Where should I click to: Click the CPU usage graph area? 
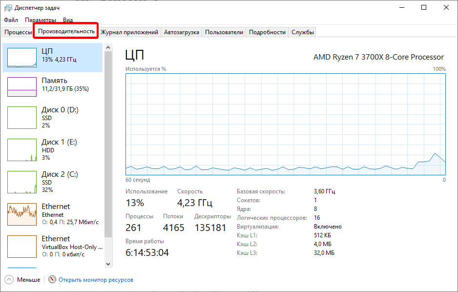[285, 124]
